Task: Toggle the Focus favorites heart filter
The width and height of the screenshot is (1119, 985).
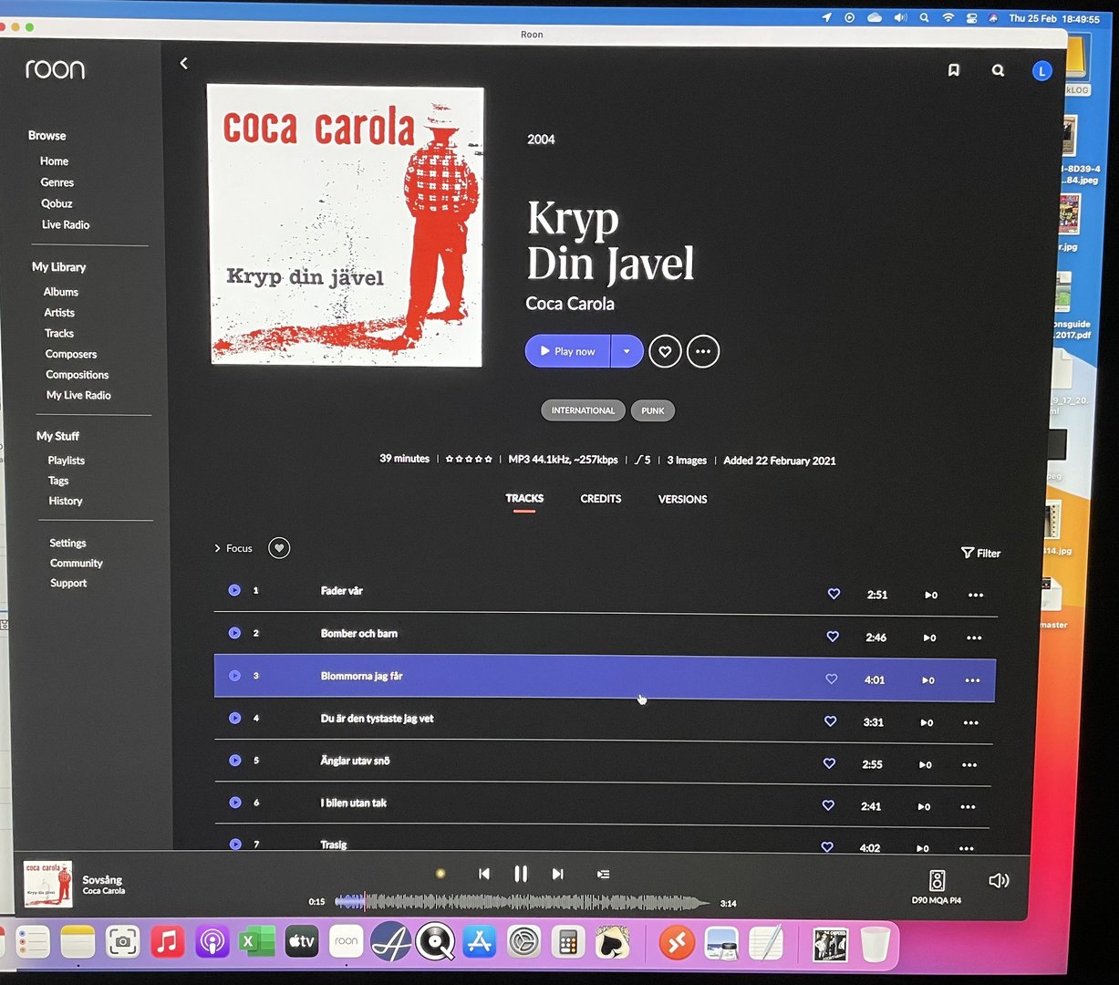Action: (279, 548)
